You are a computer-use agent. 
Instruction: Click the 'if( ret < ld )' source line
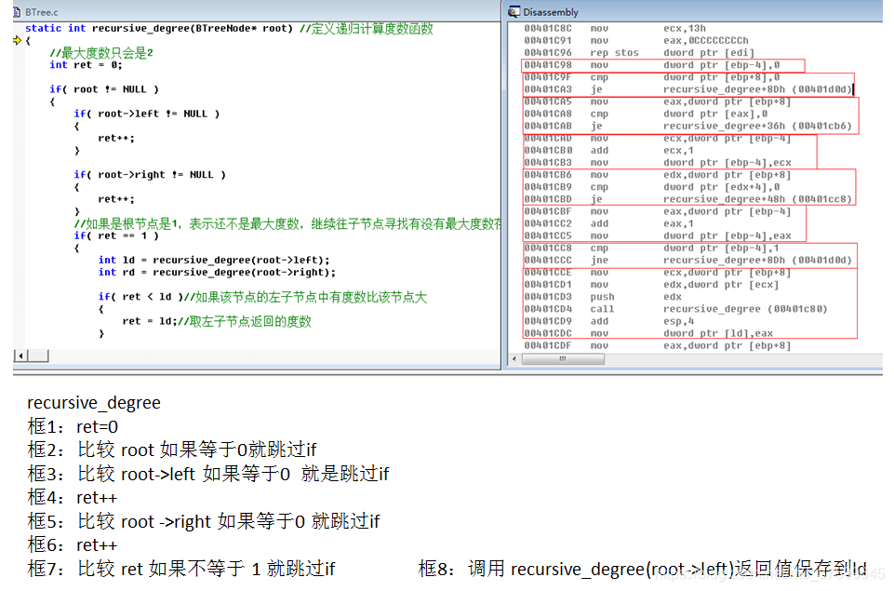[262, 297]
